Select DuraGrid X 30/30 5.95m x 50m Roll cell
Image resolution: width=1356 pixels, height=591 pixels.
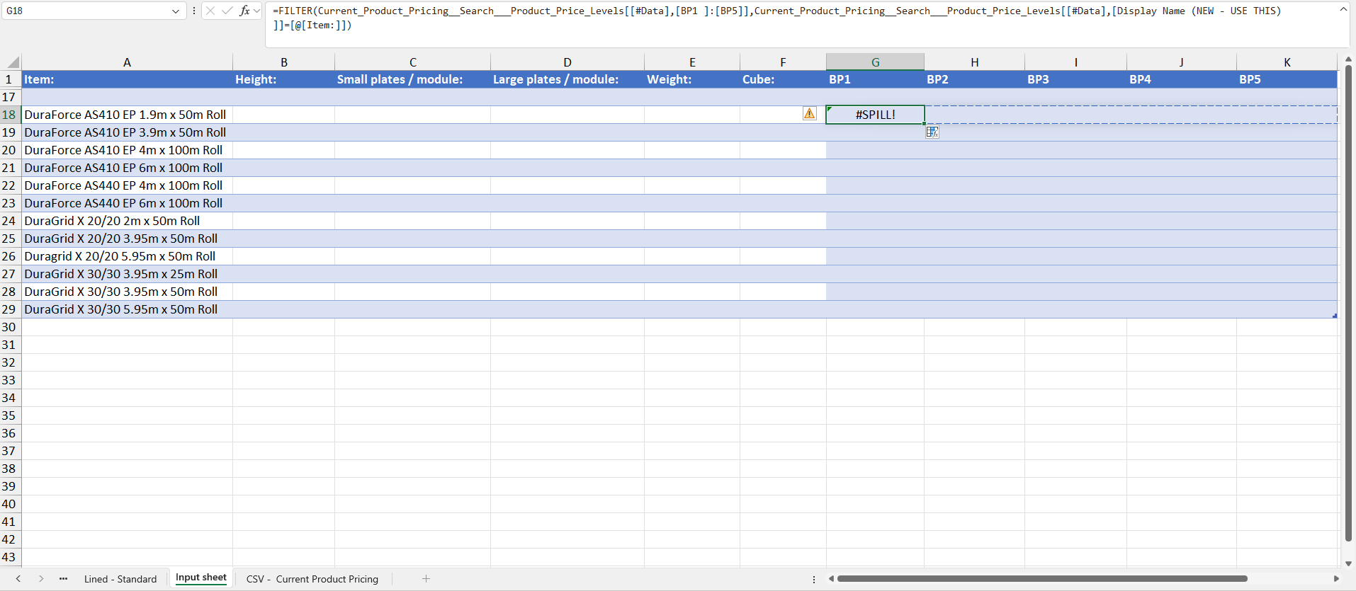[x=127, y=309]
